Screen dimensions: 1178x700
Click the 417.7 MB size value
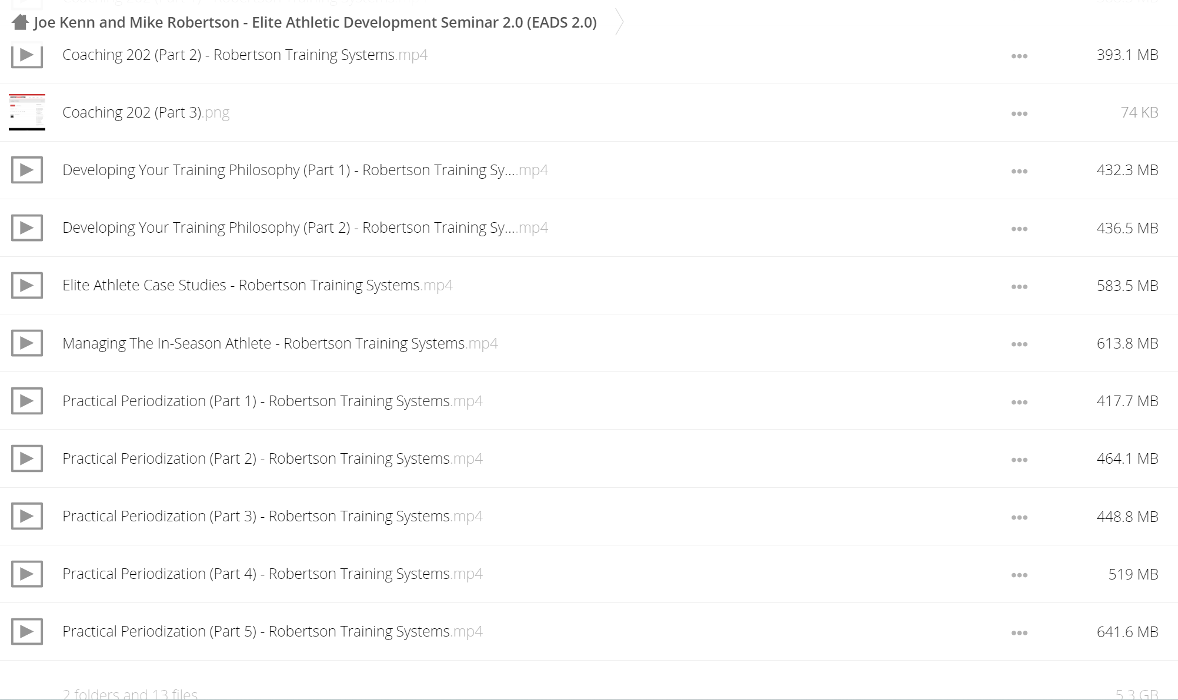(x=1127, y=401)
